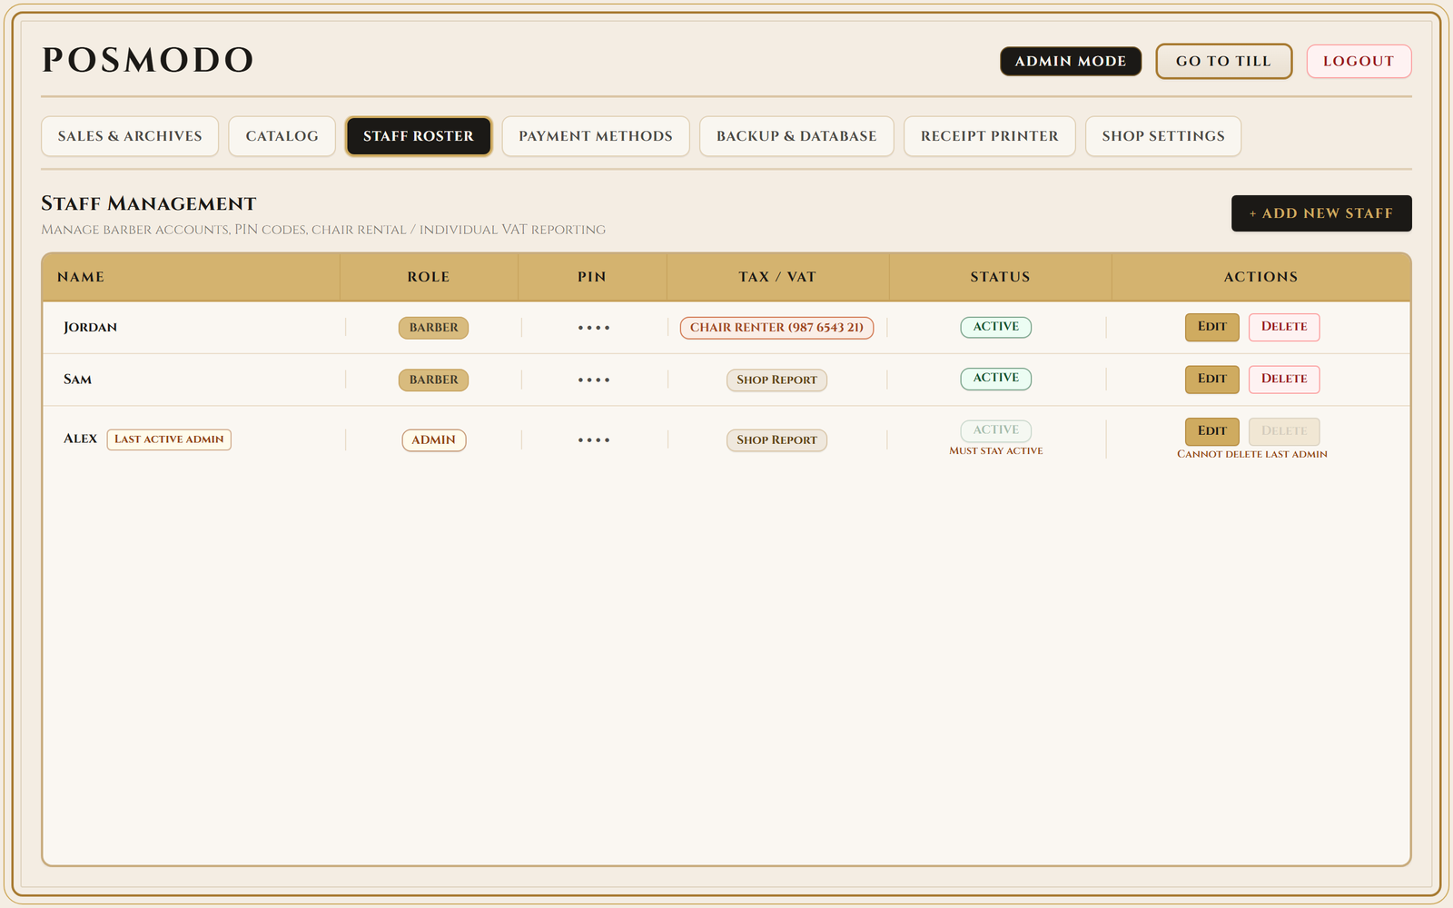Click the Must Stay Active note
The image size is (1453, 908).
click(996, 451)
